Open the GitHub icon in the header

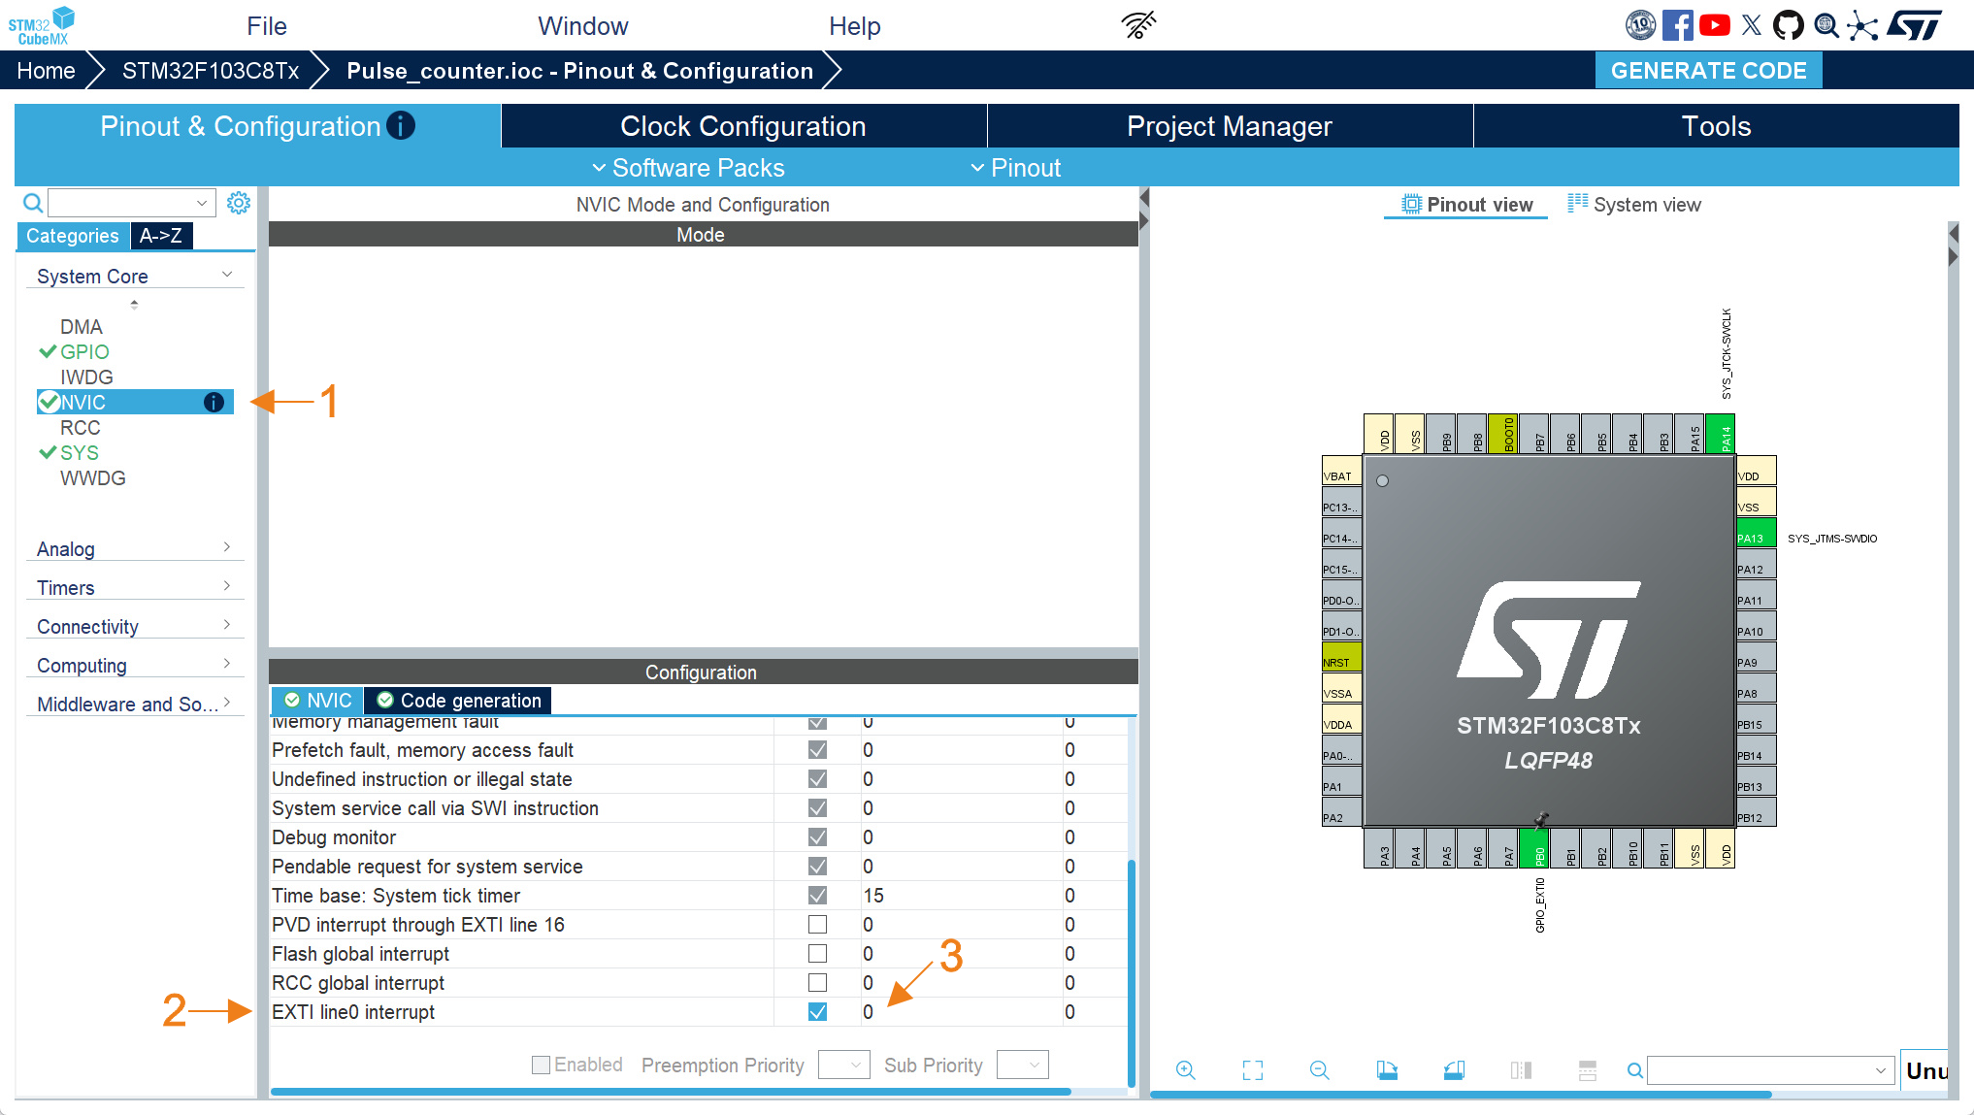click(1789, 25)
